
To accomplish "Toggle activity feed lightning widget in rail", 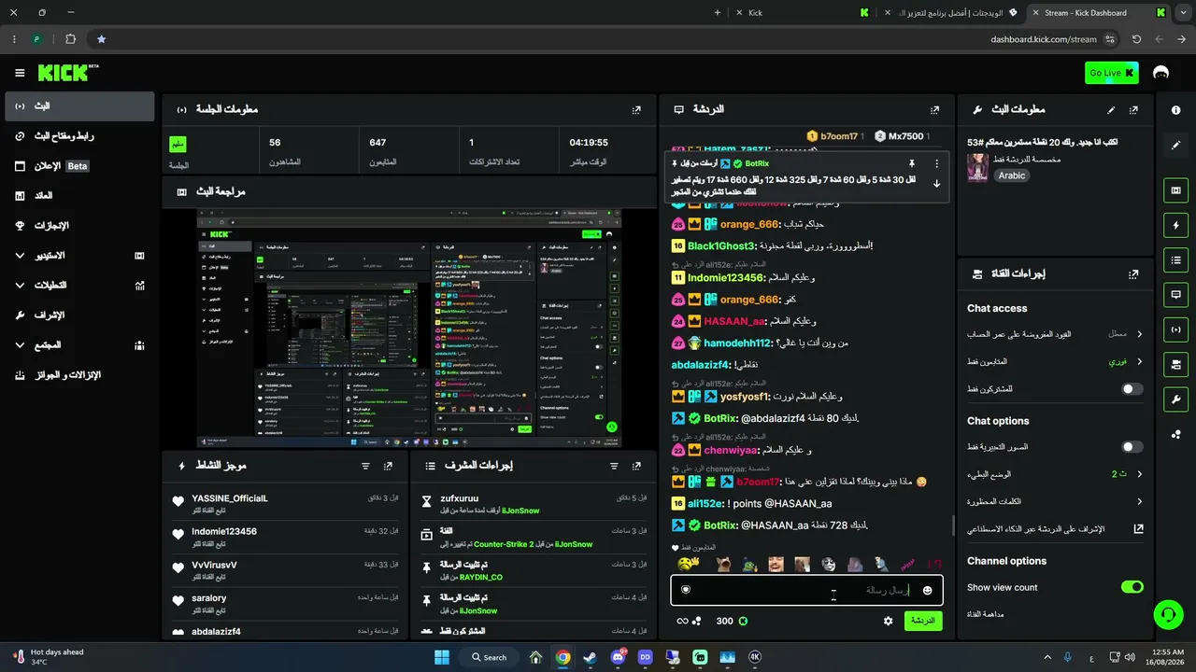I will pos(1175,225).
